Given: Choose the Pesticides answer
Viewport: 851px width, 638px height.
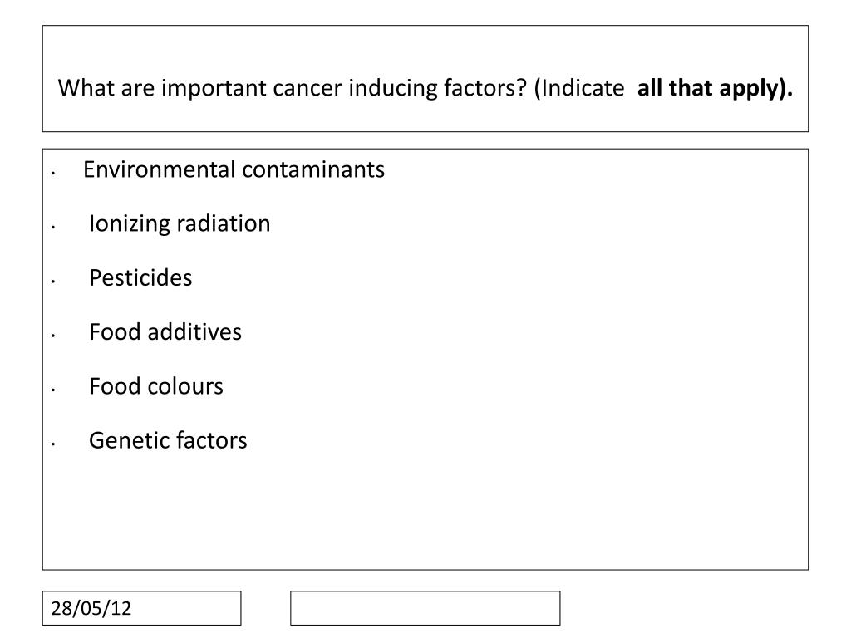Looking at the screenshot, I should (x=140, y=277).
